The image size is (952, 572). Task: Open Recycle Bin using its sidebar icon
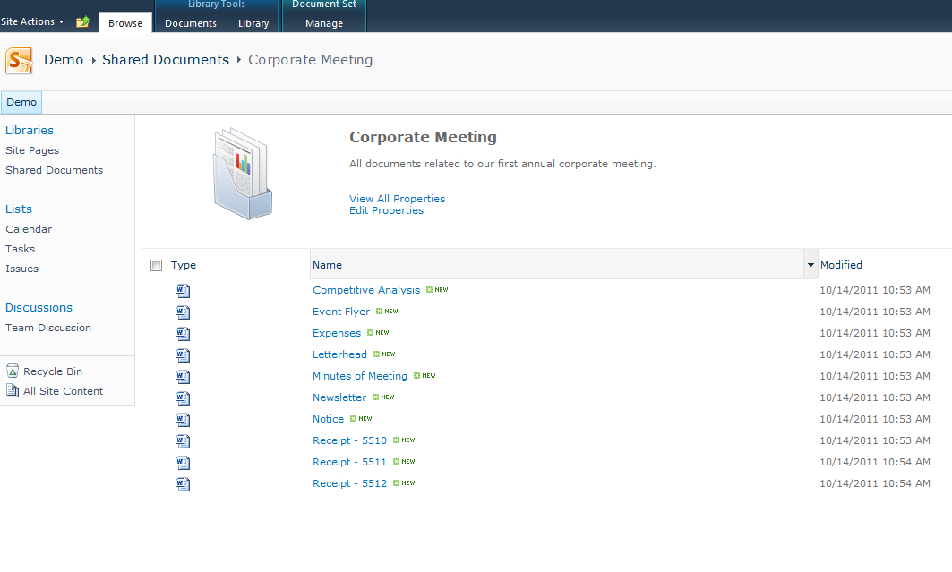click(13, 370)
